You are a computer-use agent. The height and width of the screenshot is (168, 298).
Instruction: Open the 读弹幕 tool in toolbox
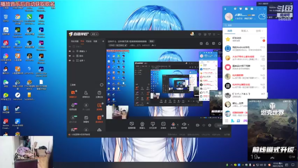(x=99, y=107)
